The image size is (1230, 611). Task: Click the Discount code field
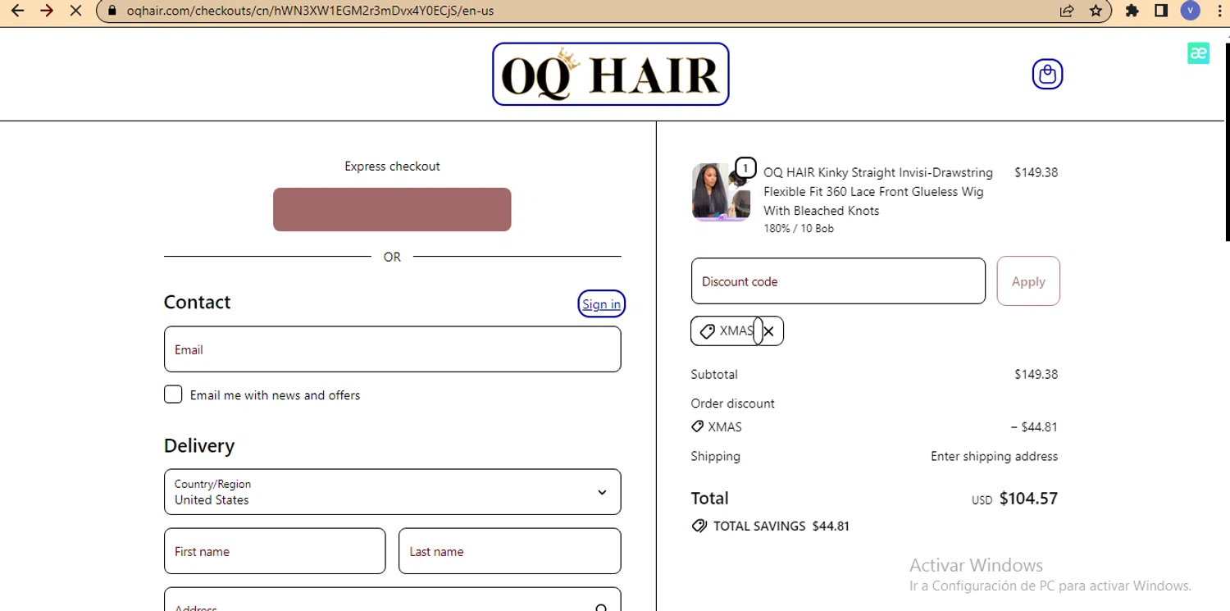[x=838, y=281]
